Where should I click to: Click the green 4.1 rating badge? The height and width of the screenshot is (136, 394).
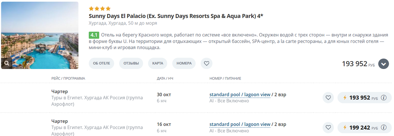tap(94, 35)
